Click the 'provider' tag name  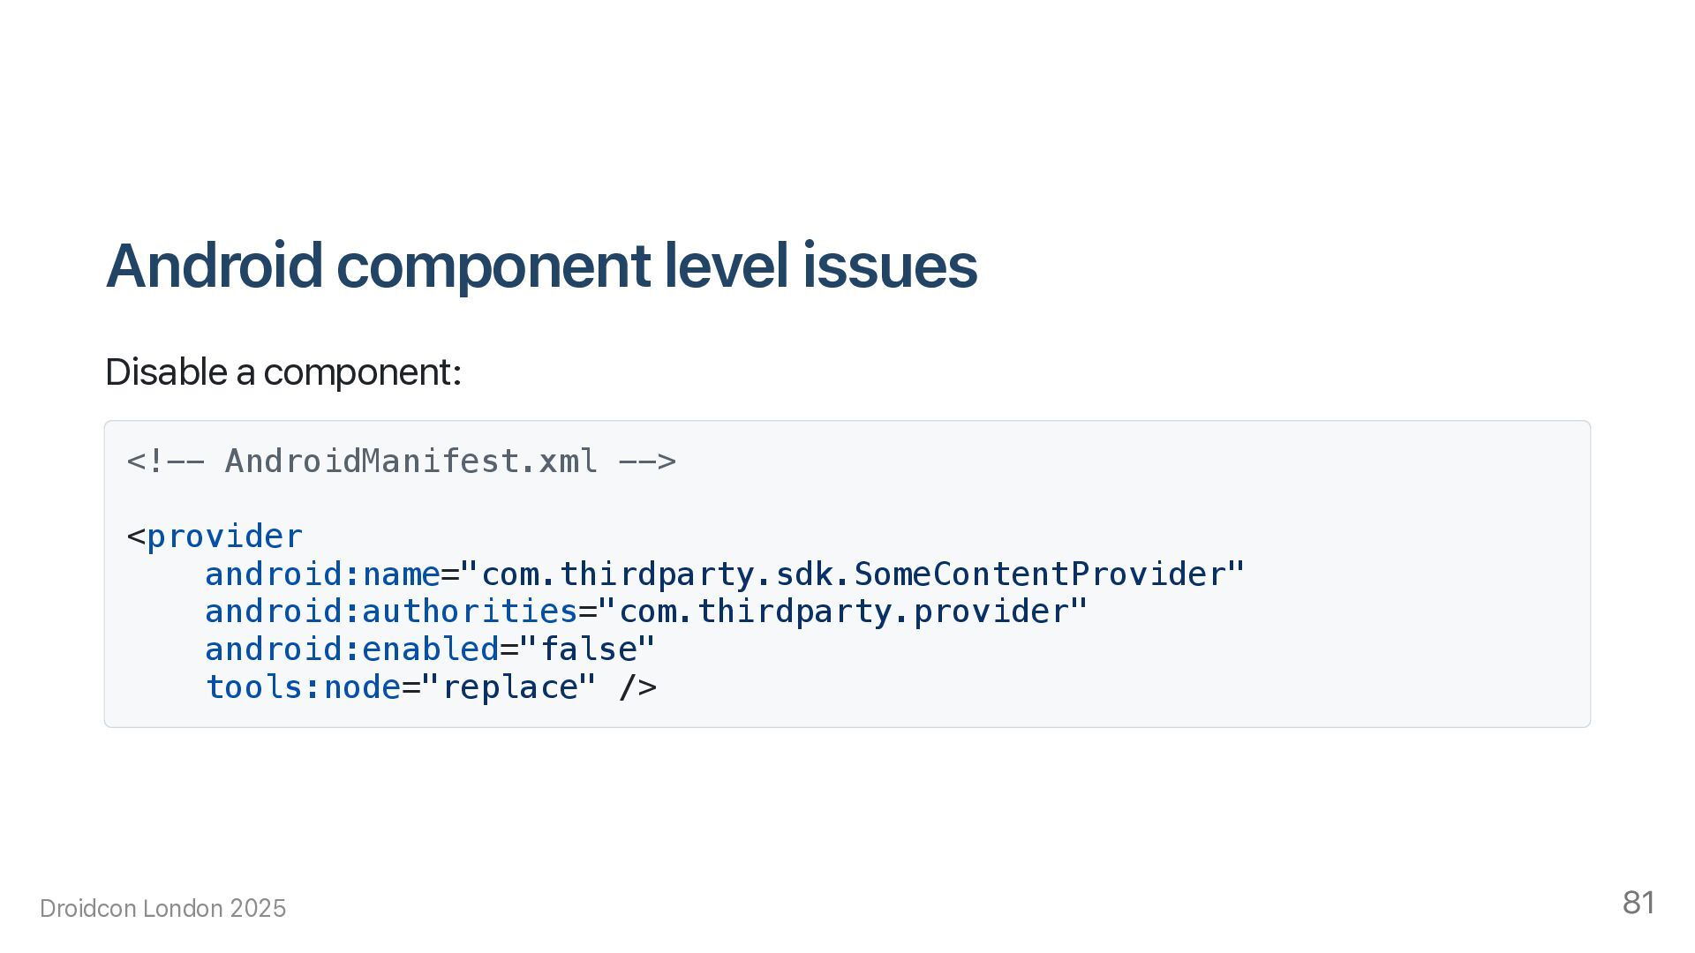[224, 537]
